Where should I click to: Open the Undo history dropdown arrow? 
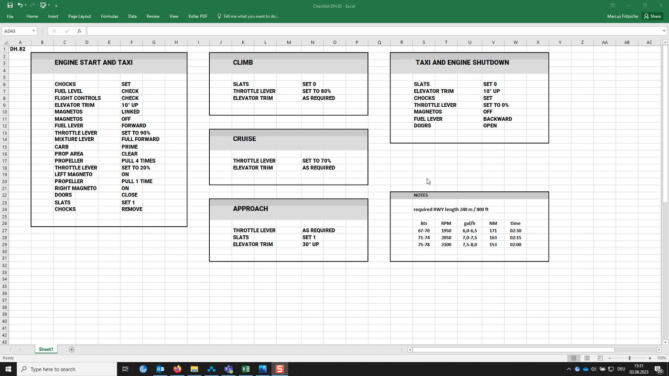tap(25, 6)
